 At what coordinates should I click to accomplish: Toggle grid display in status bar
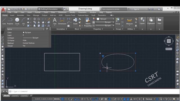[62, 99]
